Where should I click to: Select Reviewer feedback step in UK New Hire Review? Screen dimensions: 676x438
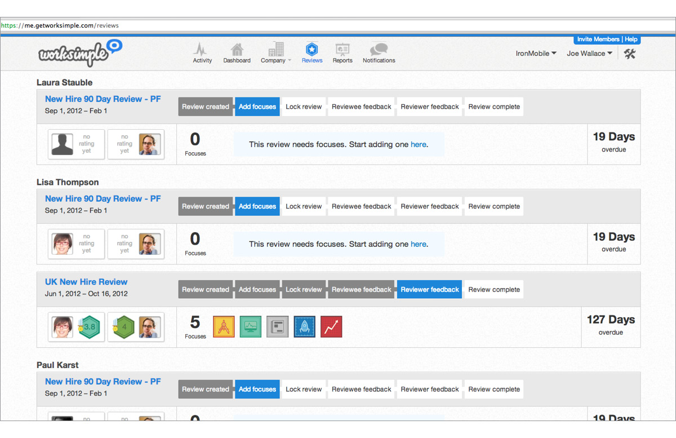coord(429,290)
